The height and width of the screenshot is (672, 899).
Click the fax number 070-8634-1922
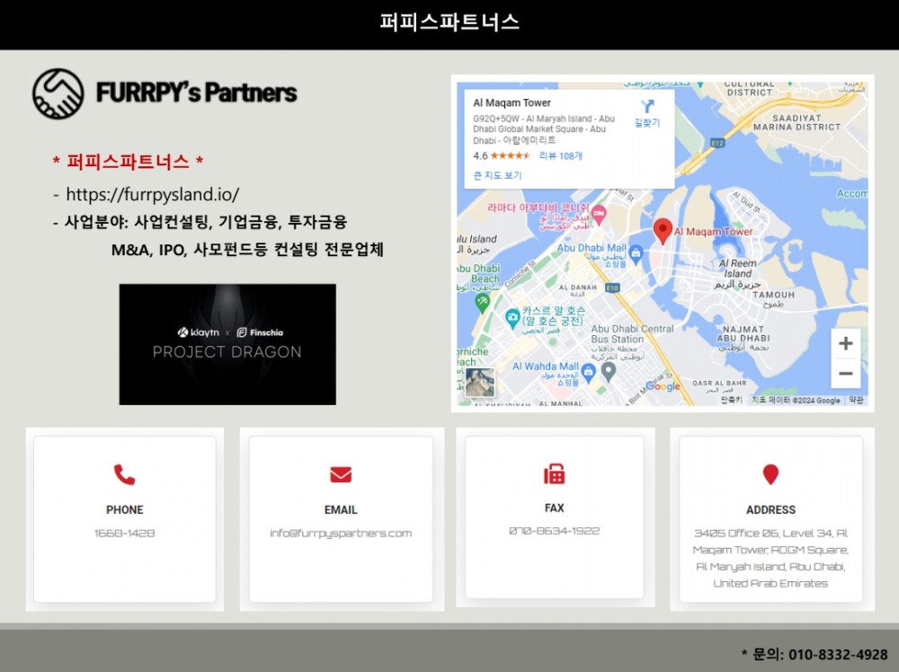click(x=555, y=531)
